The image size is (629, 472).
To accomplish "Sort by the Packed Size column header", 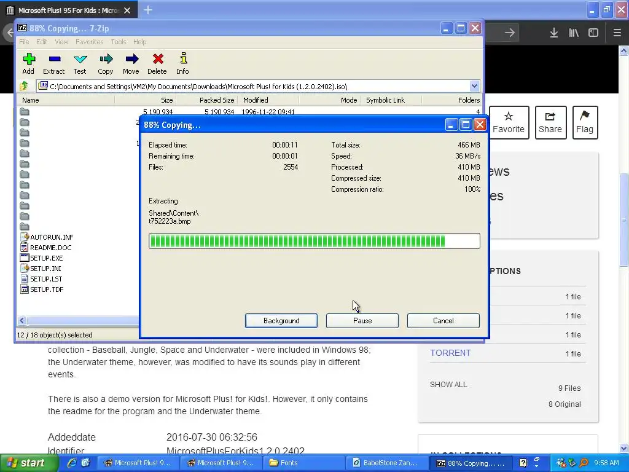I will pyautogui.click(x=207, y=100).
